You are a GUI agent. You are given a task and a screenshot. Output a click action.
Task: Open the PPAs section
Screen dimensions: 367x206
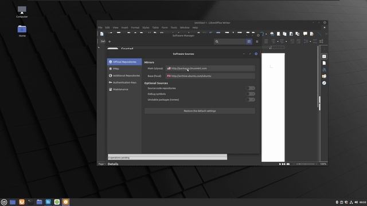(x=124, y=69)
